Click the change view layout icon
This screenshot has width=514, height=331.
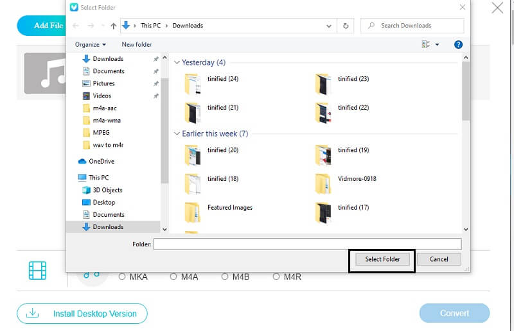[426, 44]
